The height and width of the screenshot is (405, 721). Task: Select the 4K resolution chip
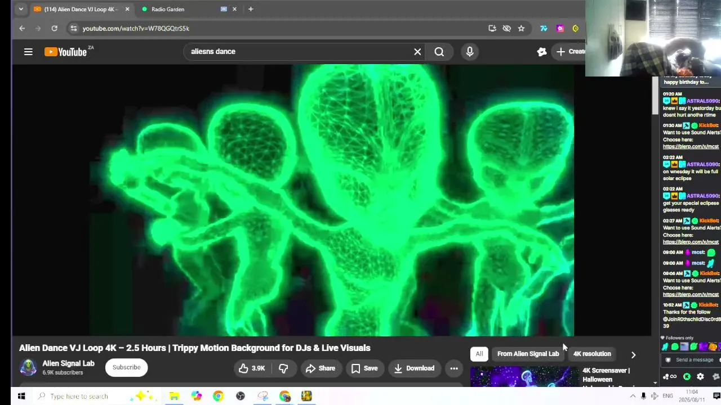(x=592, y=354)
